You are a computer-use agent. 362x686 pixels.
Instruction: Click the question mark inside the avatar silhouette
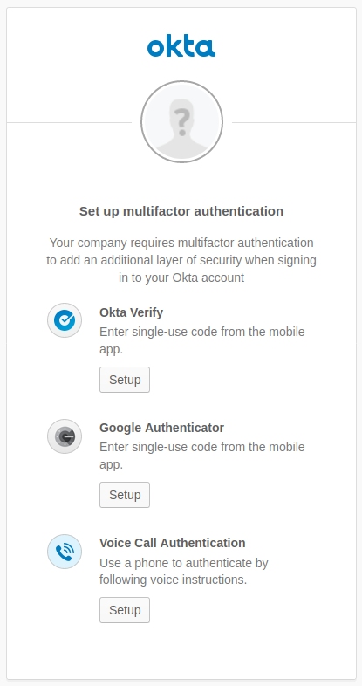[x=181, y=119]
